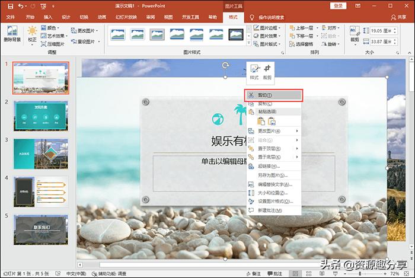Select the first picture style thumbnail
Viewport: 415px width, 278px height.
tap(118, 34)
